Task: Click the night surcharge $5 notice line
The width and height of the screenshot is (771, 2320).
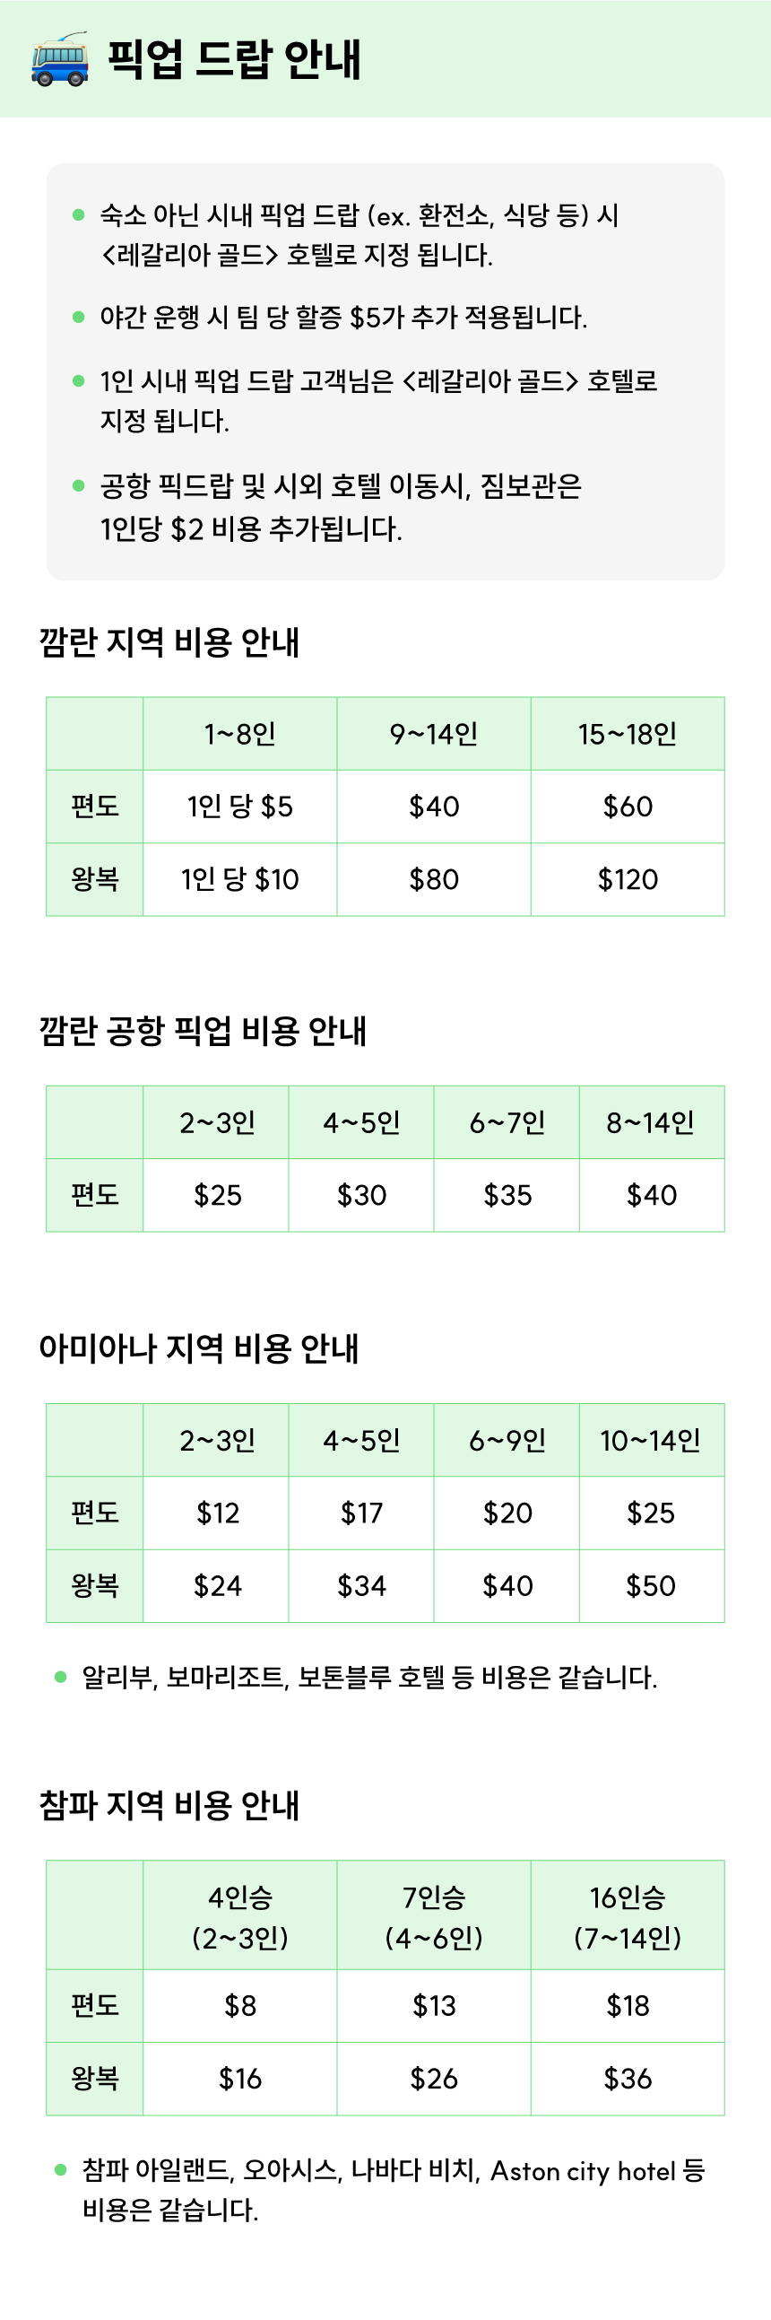Action: pos(342,317)
